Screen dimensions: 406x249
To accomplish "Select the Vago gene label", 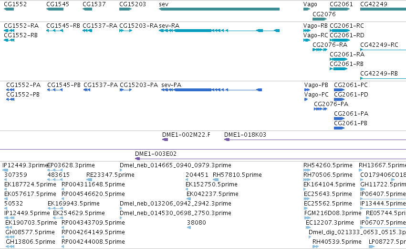I will 310,4.
